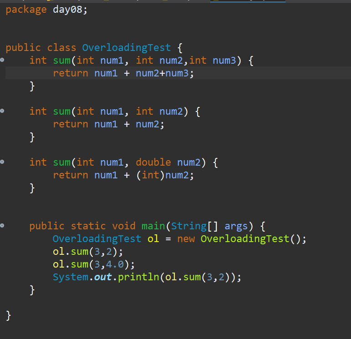
Task: Click 'sum' inside the println call
Action: (192, 278)
